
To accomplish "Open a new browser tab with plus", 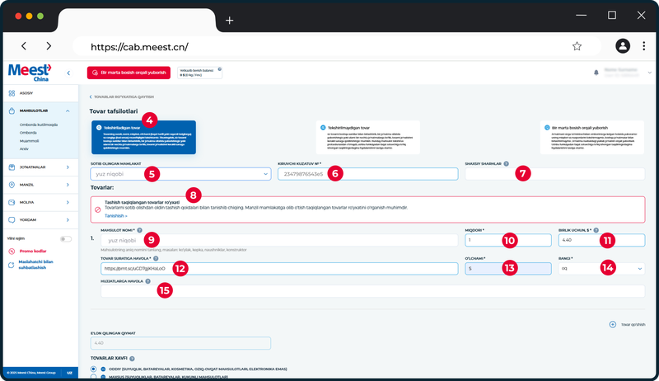I will 230,20.
